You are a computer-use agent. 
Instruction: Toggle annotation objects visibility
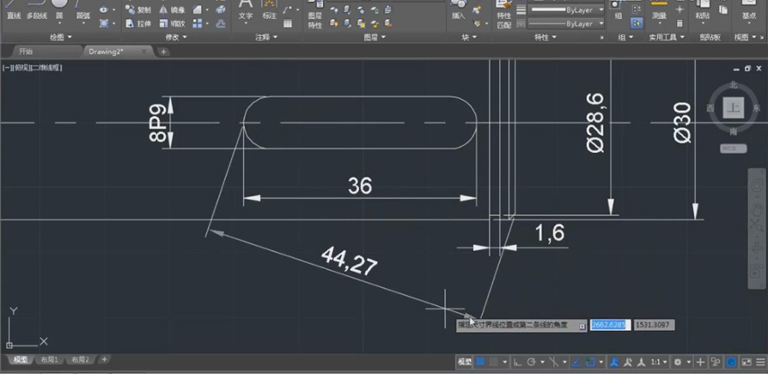[x=614, y=362]
